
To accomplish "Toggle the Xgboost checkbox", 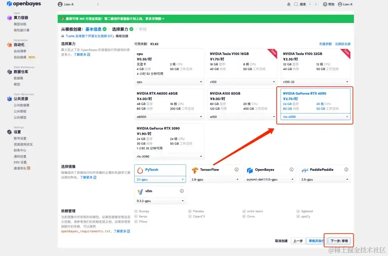I will pyautogui.click(x=298, y=211).
